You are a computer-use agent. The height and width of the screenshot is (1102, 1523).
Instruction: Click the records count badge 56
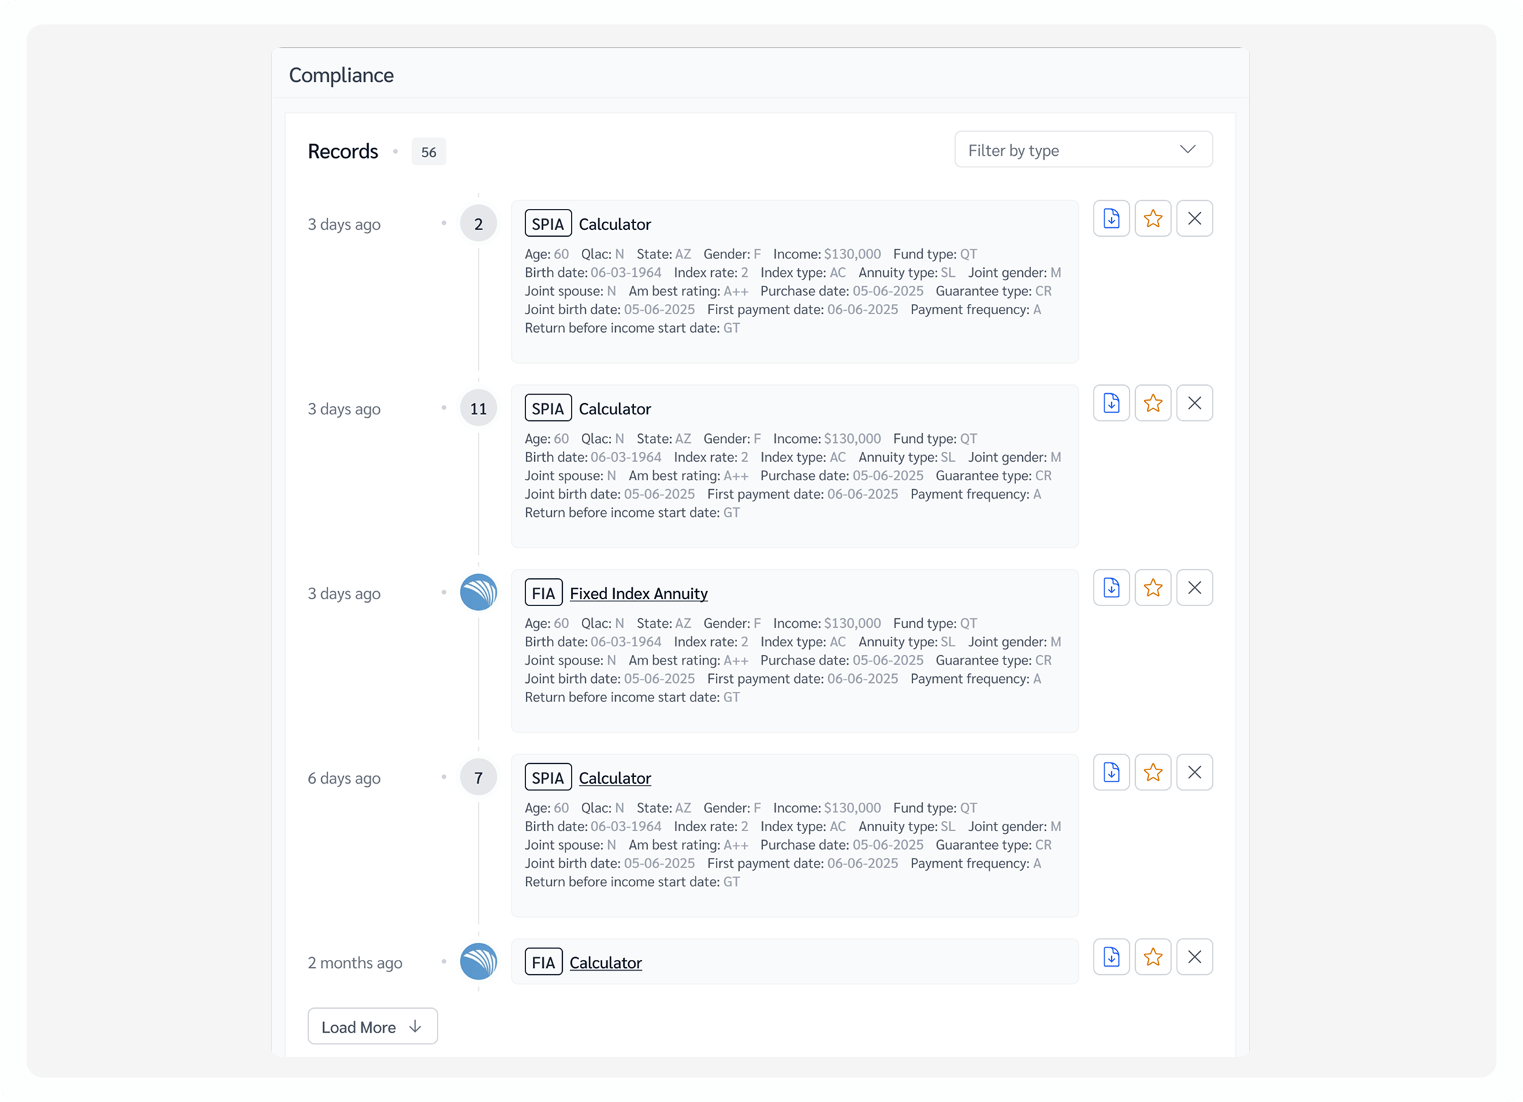[428, 152]
